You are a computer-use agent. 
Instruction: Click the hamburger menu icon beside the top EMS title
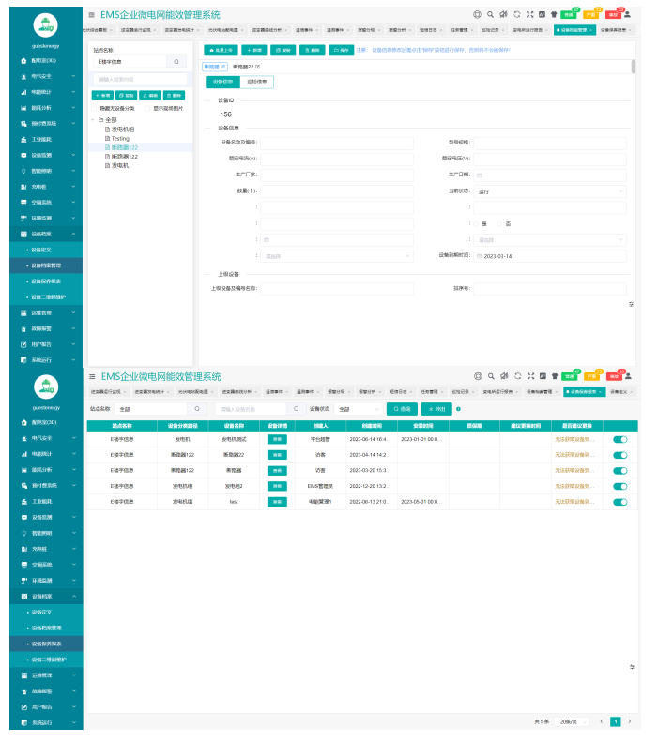[91, 15]
